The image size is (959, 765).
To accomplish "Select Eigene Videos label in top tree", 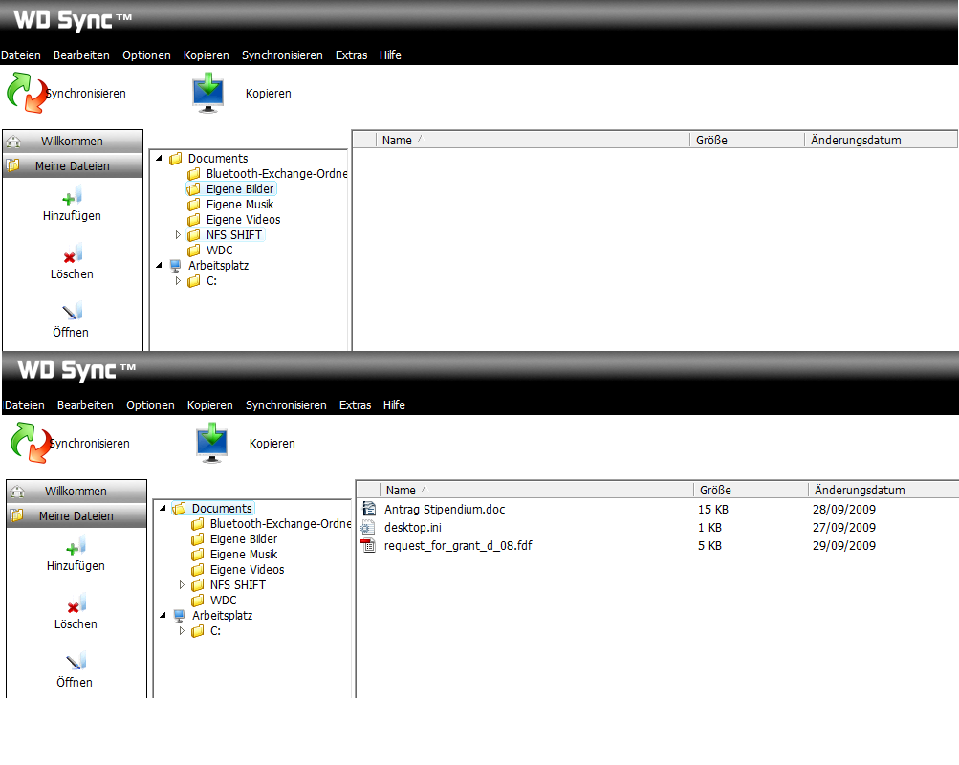I will click(x=244, y=220).
